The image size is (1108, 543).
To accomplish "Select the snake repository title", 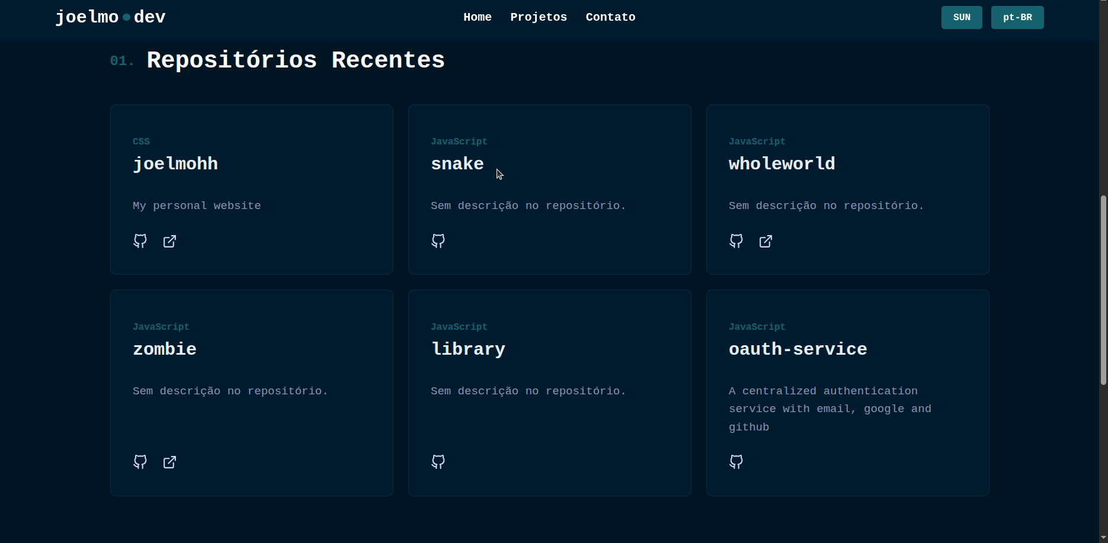I will (x=457, y=164).
